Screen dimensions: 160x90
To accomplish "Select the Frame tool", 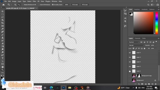I will (x=2, y=26).
